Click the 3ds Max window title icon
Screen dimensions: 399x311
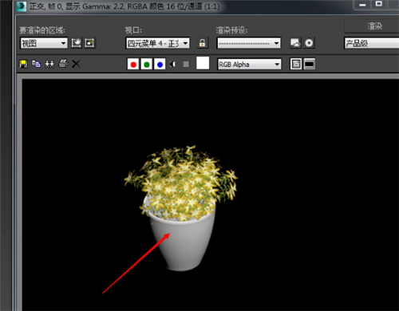[x=22, y=6]
